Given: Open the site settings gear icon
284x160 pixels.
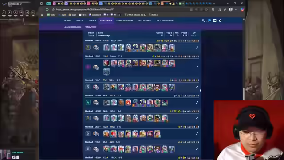Looking at the screenshot, I should point(220,21).
